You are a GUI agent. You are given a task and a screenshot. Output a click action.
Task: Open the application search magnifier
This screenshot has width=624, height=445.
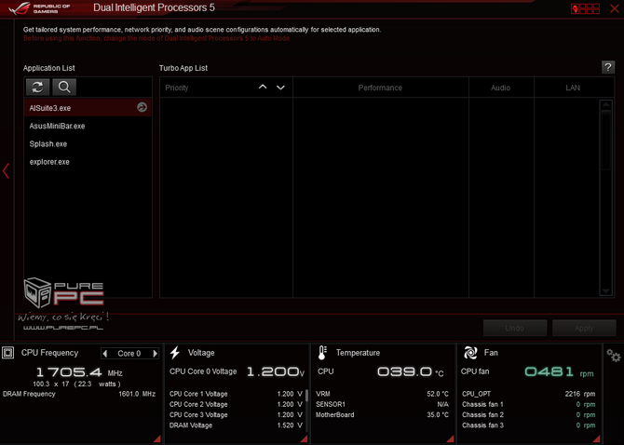click(x=64, y=88)
